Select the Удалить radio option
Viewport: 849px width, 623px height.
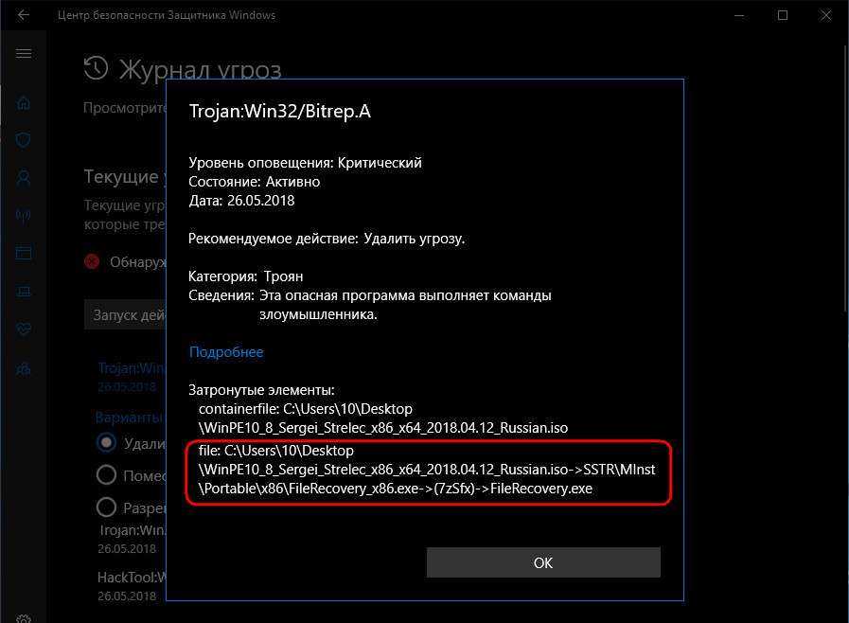point(106,442)
